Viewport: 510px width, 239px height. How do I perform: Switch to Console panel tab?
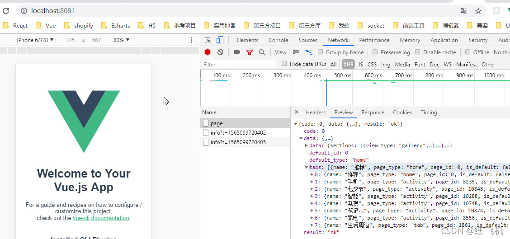[278, 40]
